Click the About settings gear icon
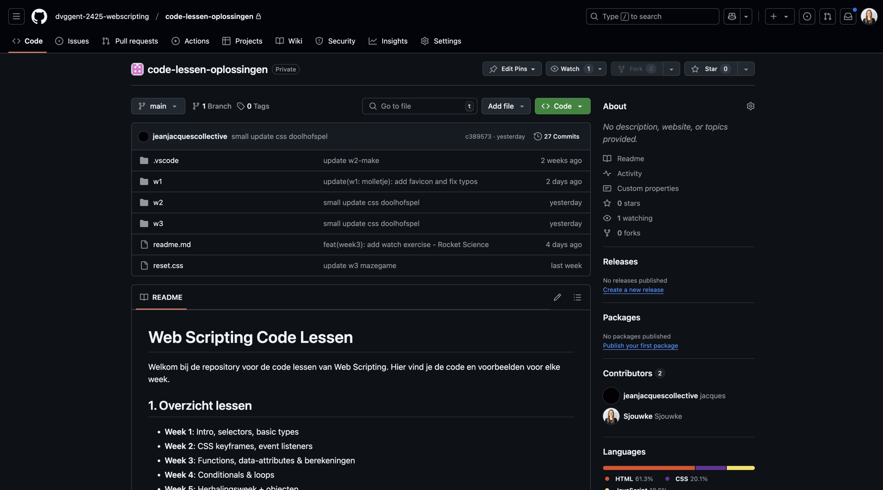Screen dimensions: 883x490 [750, 106]
